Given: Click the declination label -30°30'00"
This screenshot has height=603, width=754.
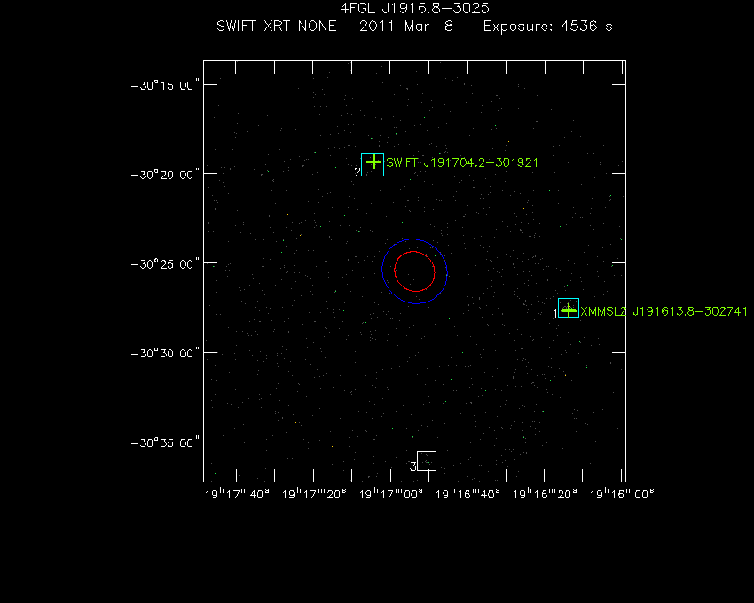Looking at the screenshot, I should (165, 354).
